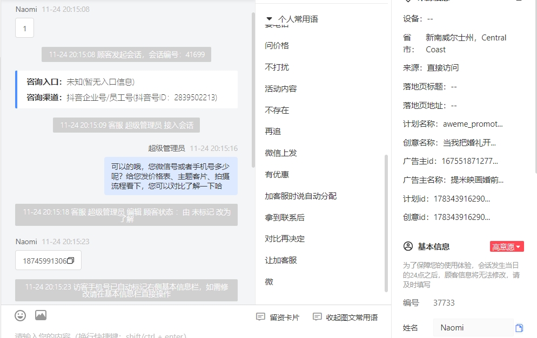The height and width of the screenshot is (338, 537).
Task: Open the emoji picker
Action: 20,315
